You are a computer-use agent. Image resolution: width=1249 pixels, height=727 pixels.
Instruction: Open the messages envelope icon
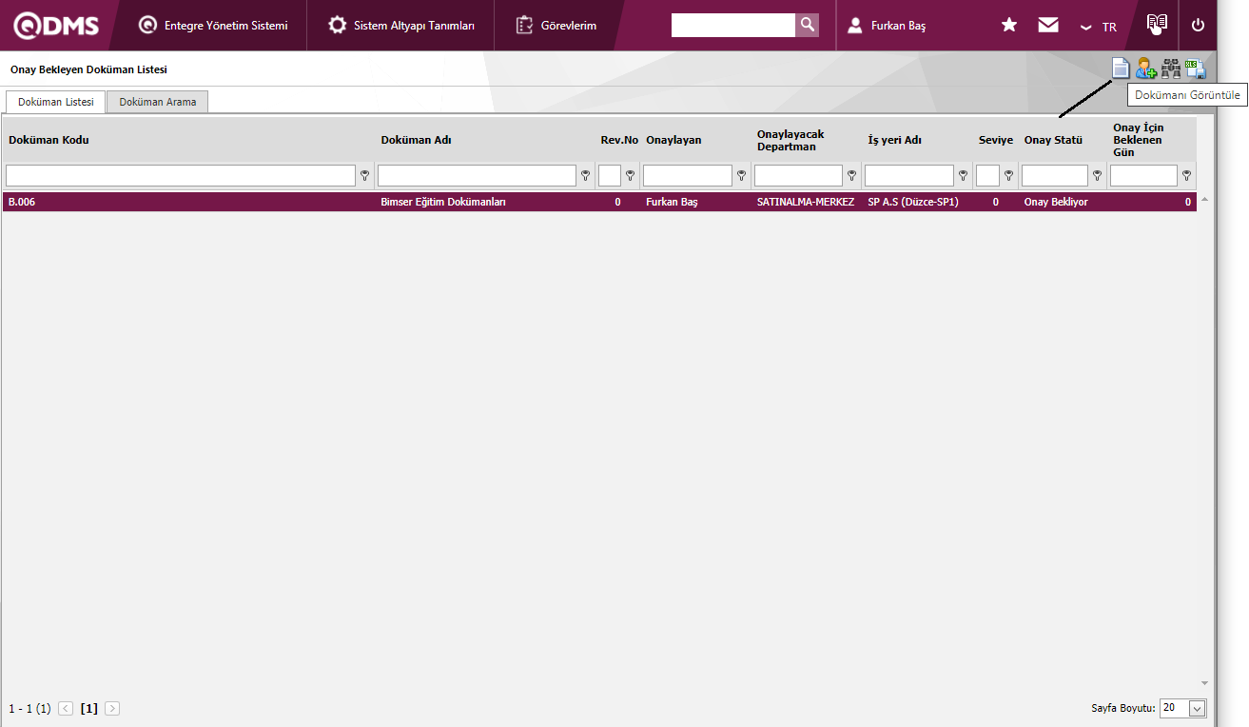coord(1048,26)
